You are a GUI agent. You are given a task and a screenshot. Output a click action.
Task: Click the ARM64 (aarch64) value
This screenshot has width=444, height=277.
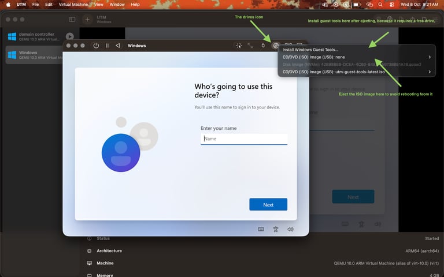(422, 251)
